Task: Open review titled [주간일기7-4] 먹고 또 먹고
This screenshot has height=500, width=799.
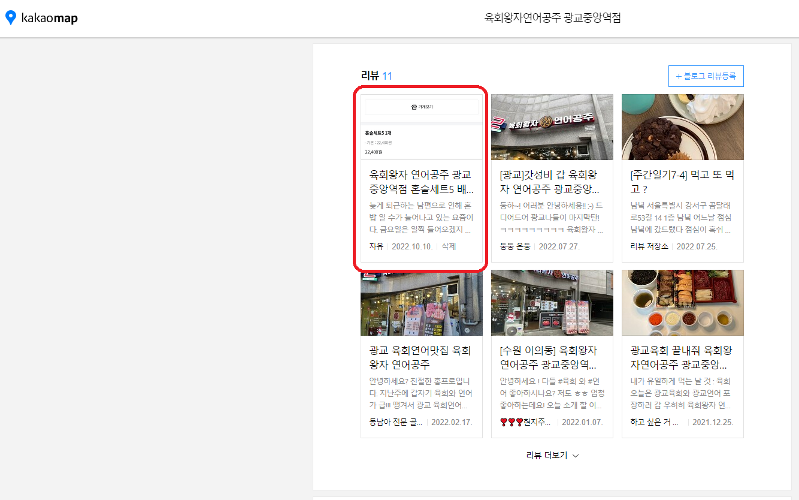Action: tap(683, 182)
